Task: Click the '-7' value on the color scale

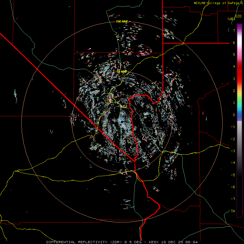Action: tap(233, 199)
